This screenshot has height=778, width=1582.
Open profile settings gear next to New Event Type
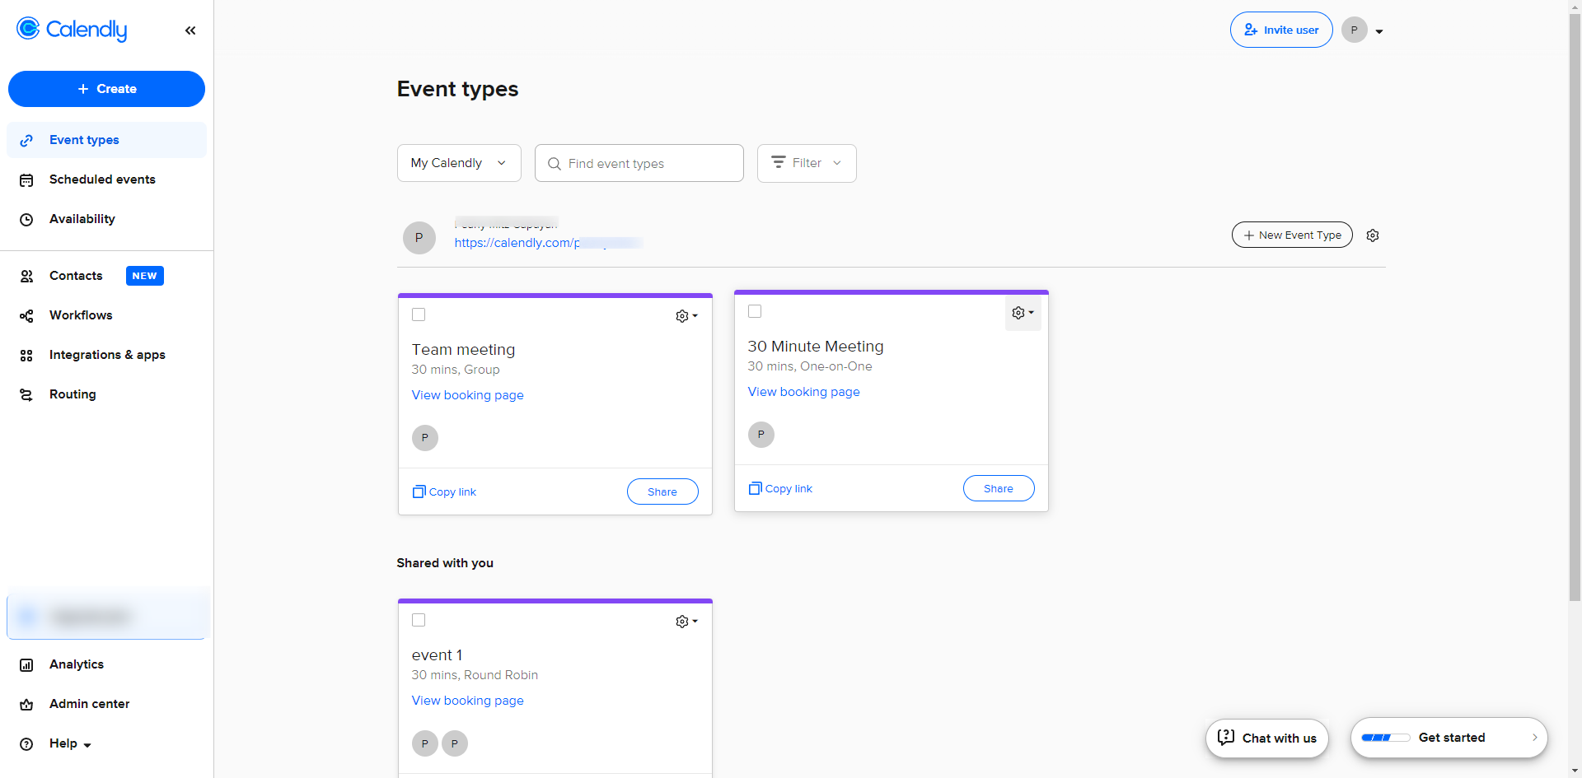coord(1373,235)
